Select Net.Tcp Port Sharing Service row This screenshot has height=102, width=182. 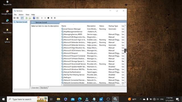[92, 75]
